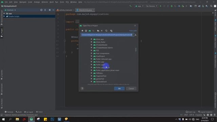Viewport: 217px width, 122px height.
Task: Open Project panel settings gear
Action: [x=50, y=10]
